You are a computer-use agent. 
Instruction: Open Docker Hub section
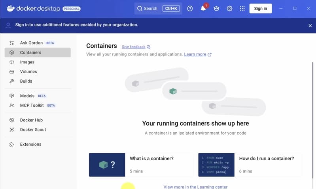tap(38, 120)
